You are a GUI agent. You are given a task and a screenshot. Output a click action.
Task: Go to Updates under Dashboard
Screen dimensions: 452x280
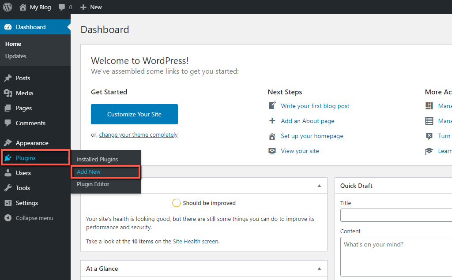15,56
